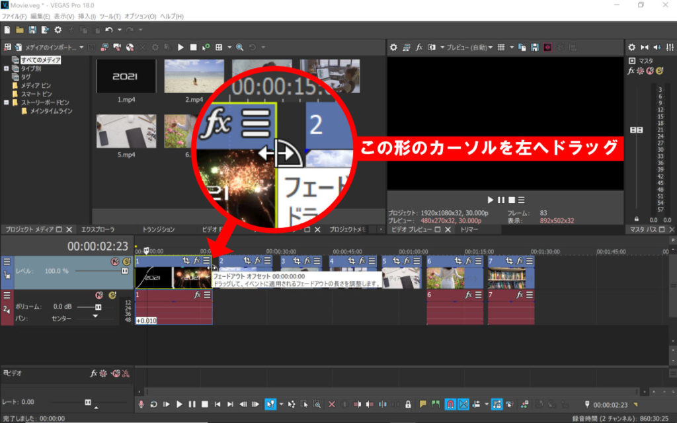Open event pan/crop on clip 2
Viewport: 677px width, 423px height.
point(246,260)
